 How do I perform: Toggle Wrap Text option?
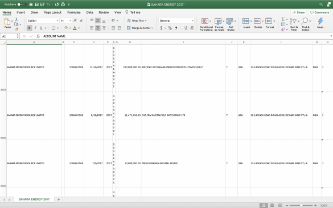point(137,20)
